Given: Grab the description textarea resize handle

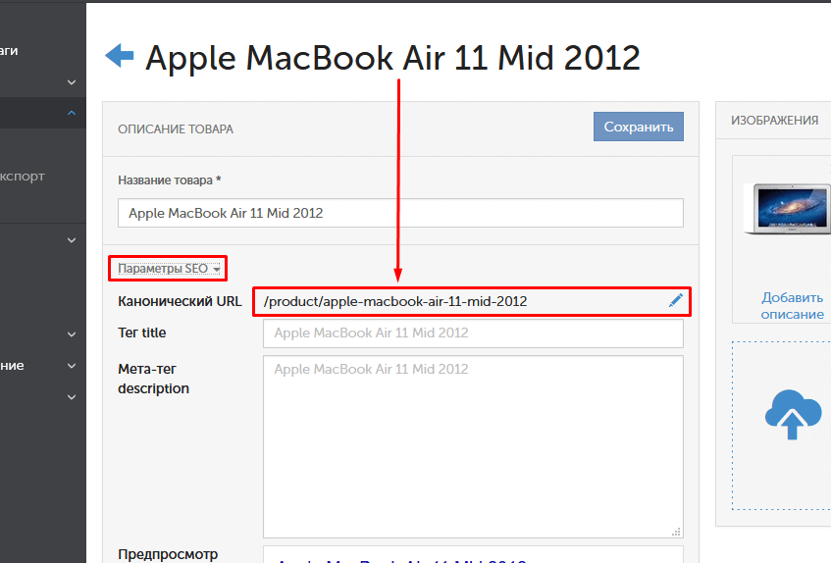Looking at the screenshot, I should (676, 532).
